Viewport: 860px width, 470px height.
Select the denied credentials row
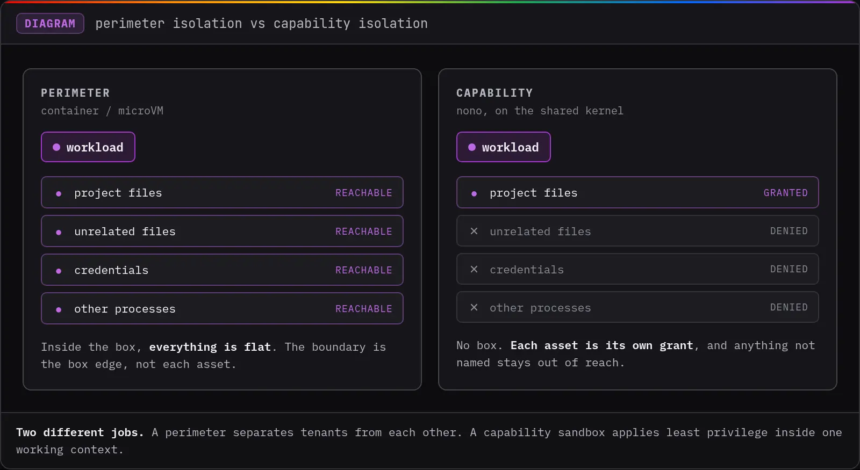(x=637, y=269)
